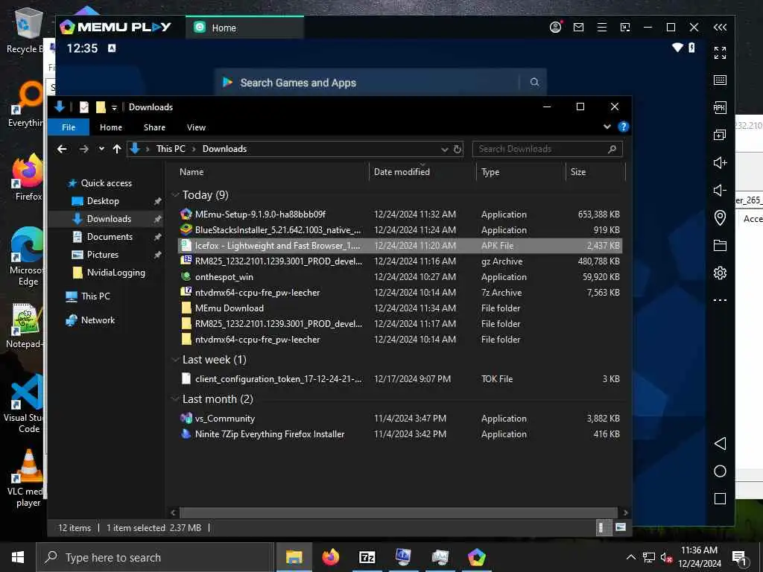The height and width of the screenshot is (572, 763).
Task: Open the Home ribbon tab
Action: (x=111, y=127)
